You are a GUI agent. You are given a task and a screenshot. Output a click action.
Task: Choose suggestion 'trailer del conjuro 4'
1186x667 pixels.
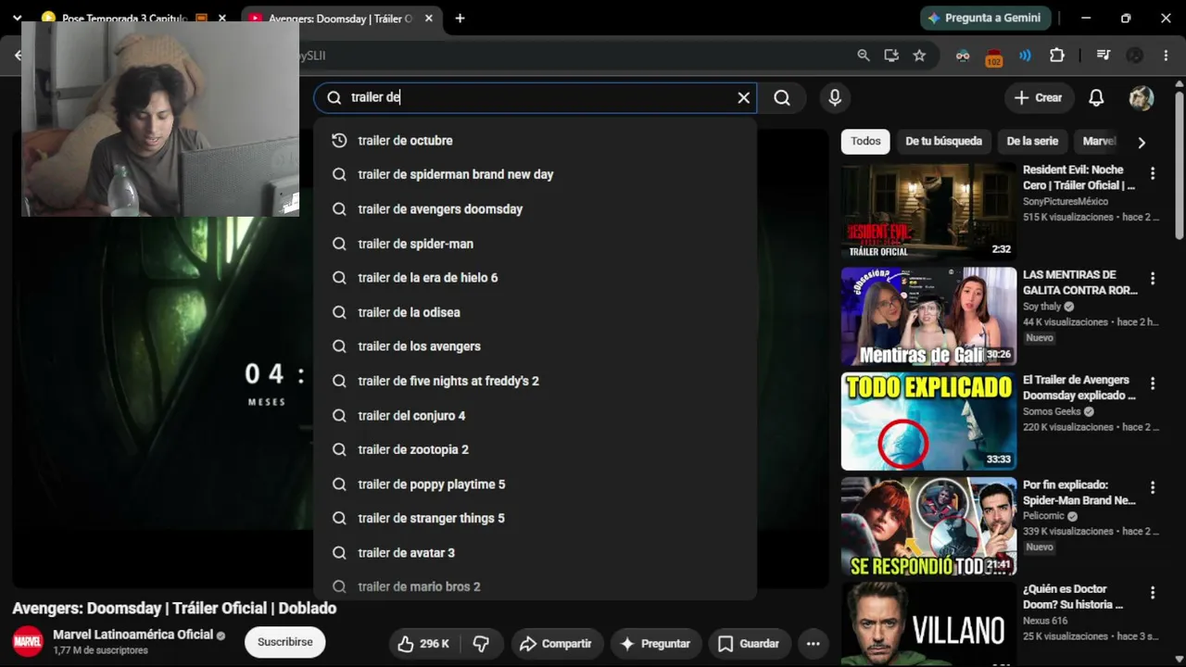pyautogui.click(x=536, y=416)
